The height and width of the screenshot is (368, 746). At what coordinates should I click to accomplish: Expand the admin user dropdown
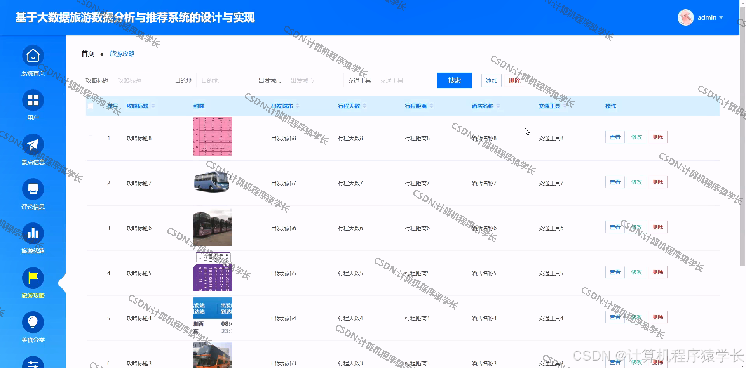coord(721,17)
